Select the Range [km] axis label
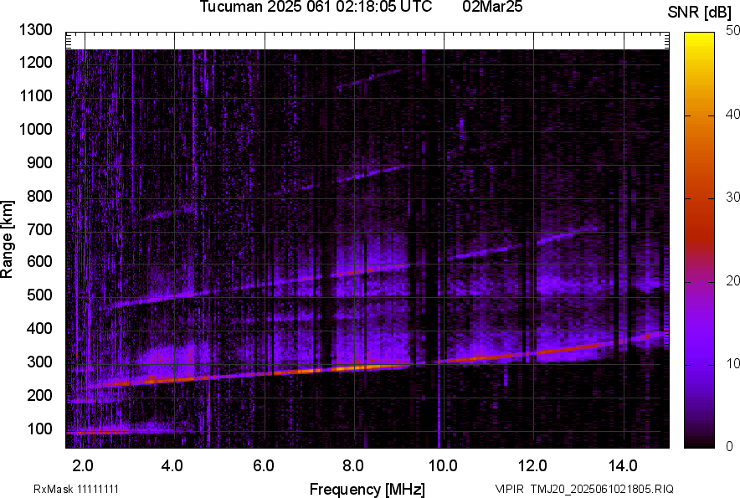 (x=8, y=239)
